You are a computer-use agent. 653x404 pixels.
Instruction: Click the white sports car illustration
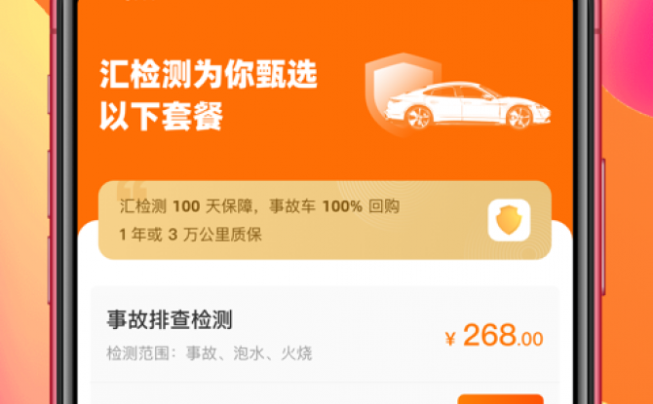click(x=468, y=105)
